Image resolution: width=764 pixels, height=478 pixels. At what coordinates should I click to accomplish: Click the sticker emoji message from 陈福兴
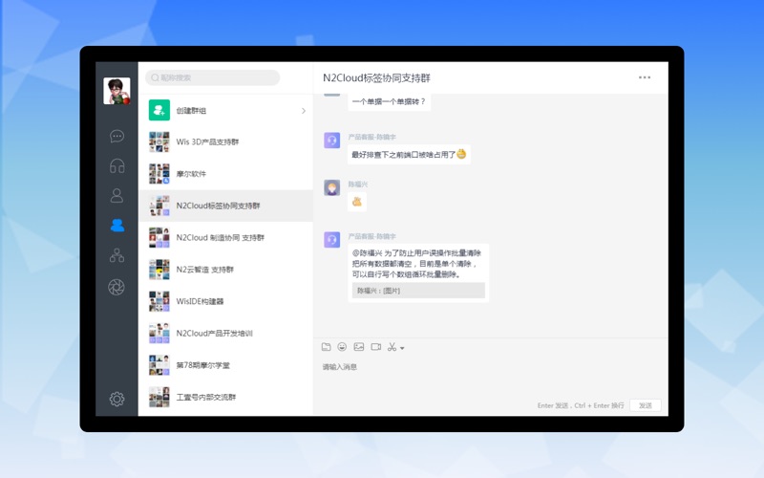(357, 202)
